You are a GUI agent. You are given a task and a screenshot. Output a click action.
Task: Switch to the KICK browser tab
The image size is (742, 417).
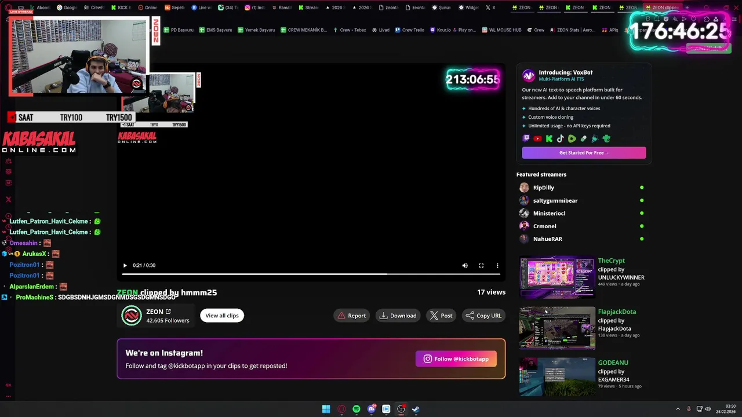click(121, 8)
